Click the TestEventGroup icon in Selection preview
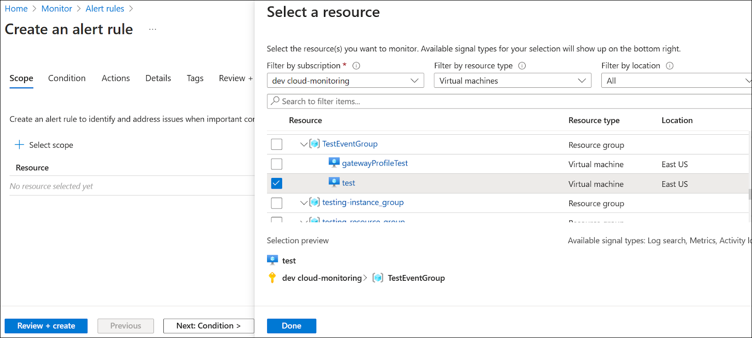The width and height of the screenshot is (752, 338). click(378, 278)
